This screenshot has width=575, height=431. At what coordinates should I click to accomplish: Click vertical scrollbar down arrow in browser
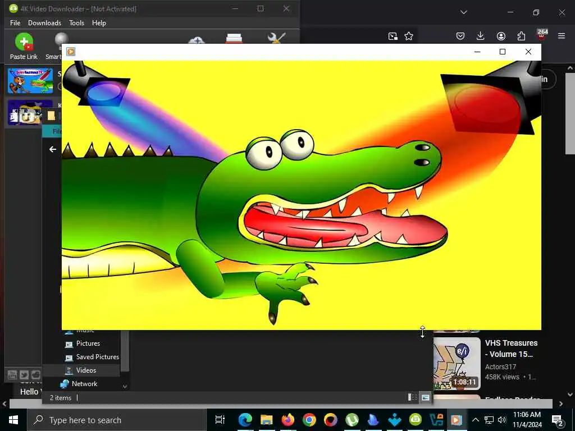coord(571,395)
